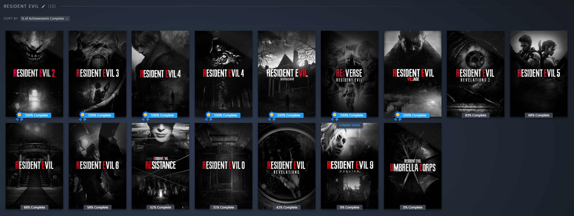
Task: Open Resident Evil 4 cover showing Leon's face
Action: 160,74
